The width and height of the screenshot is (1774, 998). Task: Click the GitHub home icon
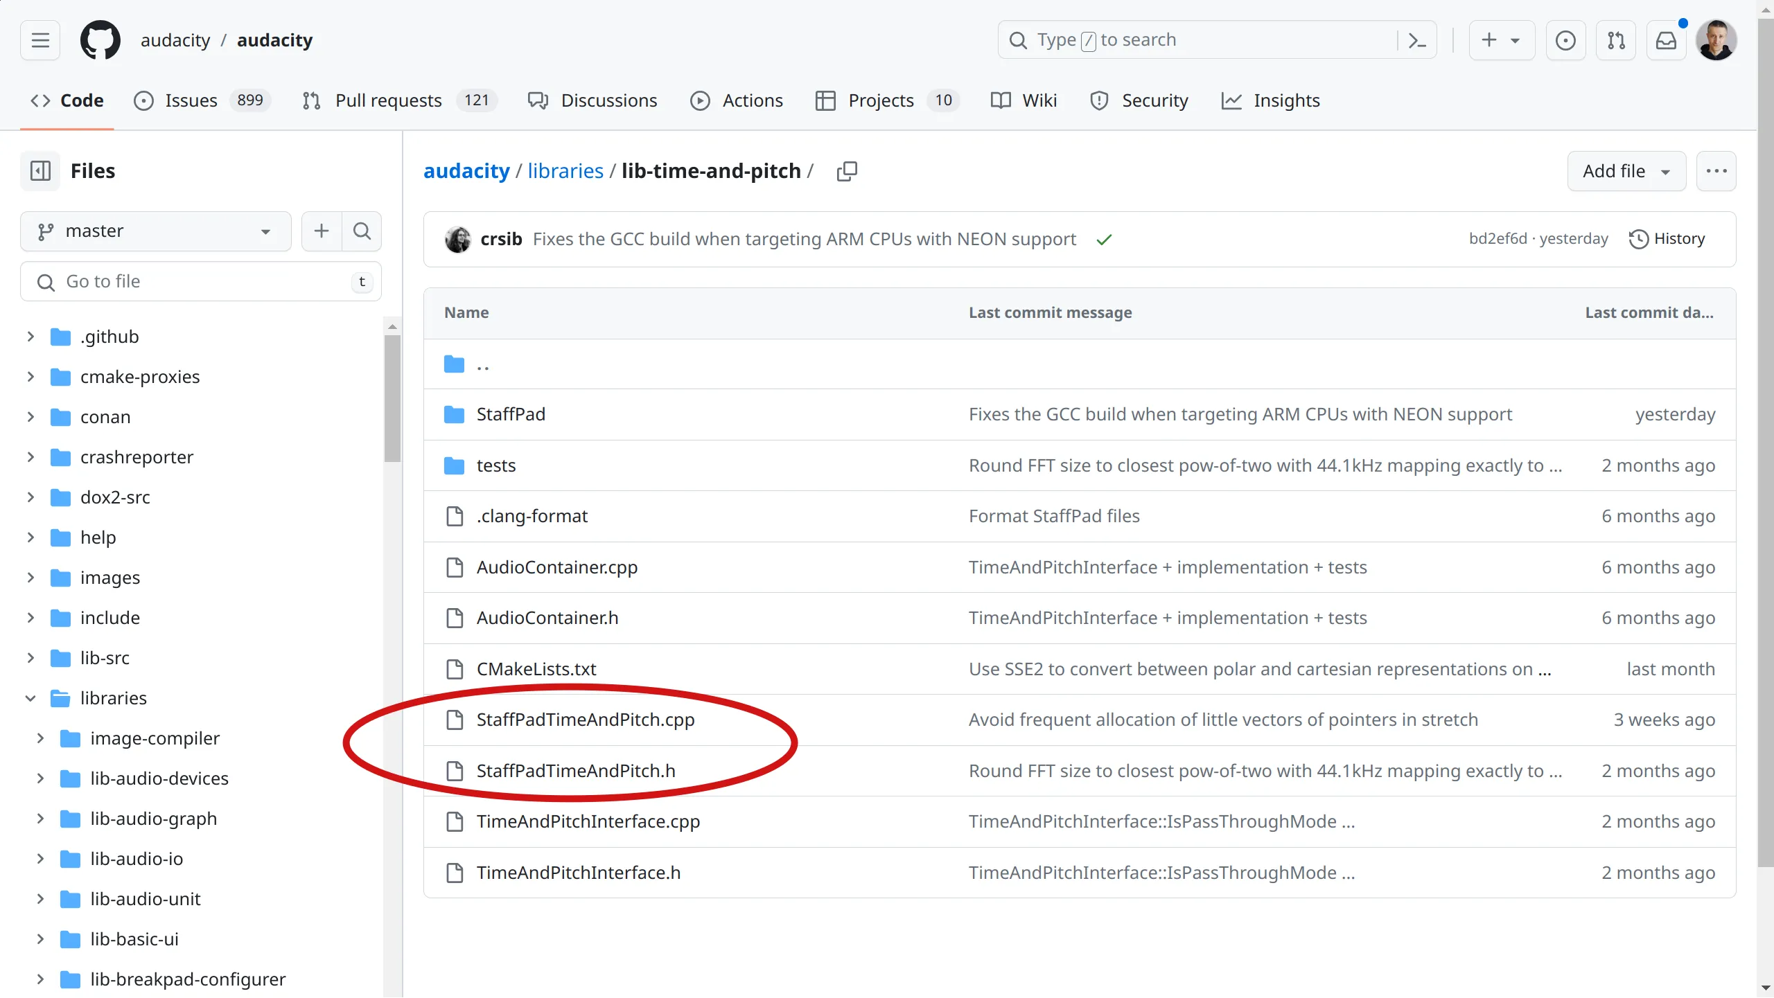coord(98,40)
